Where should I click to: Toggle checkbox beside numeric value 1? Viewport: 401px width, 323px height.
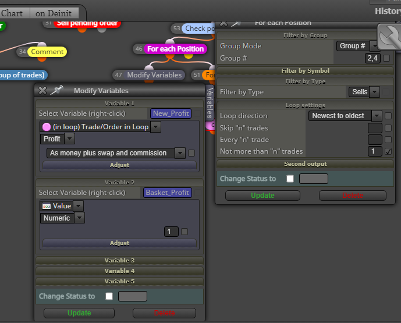(x=184, y=232)
